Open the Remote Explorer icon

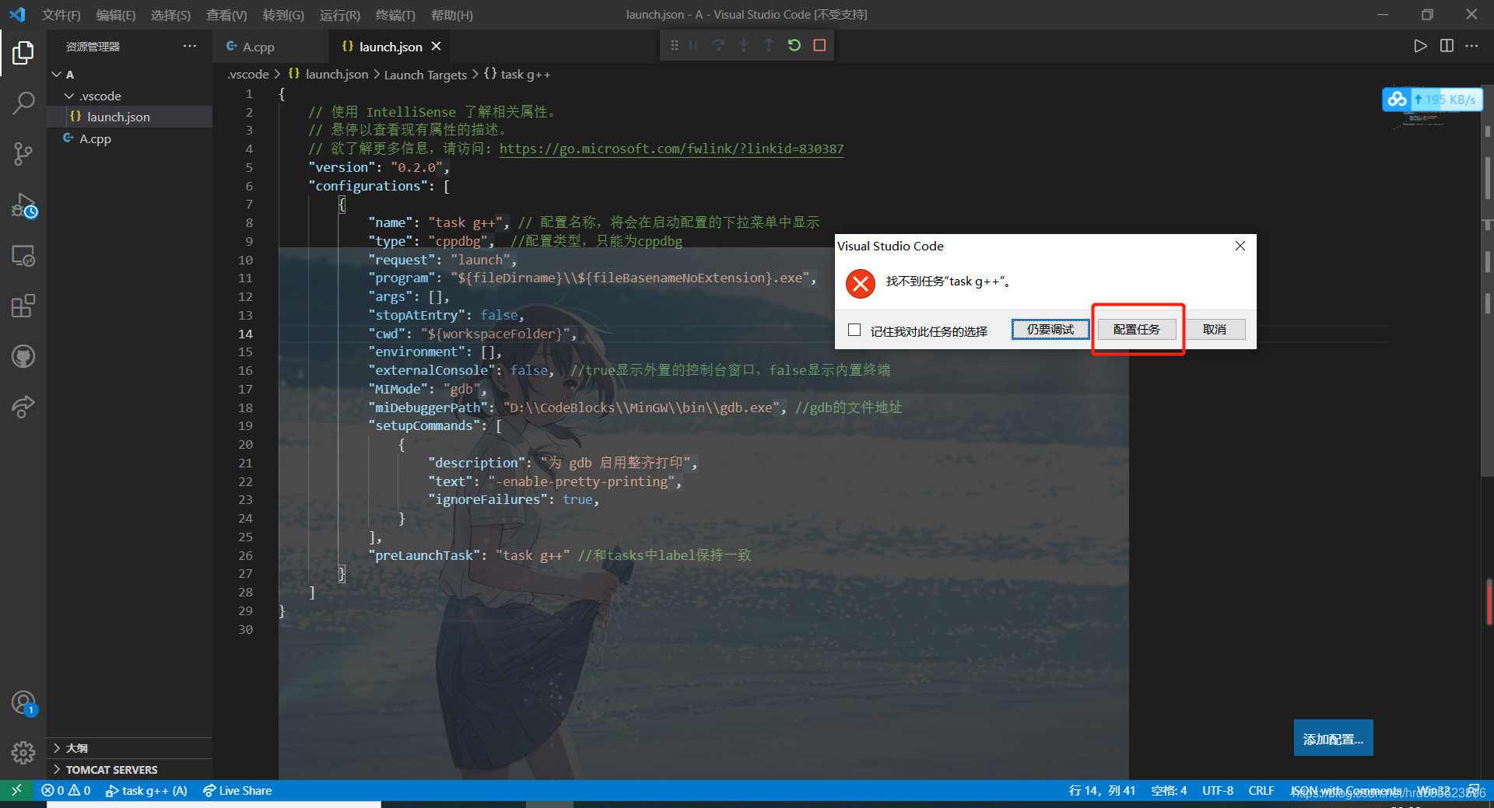[23, 256]
